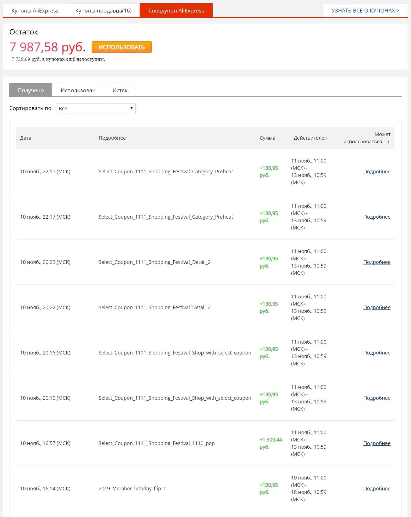411x517 pixels.
Task: Click the Сумма column header
Action: tap(267, 138)
